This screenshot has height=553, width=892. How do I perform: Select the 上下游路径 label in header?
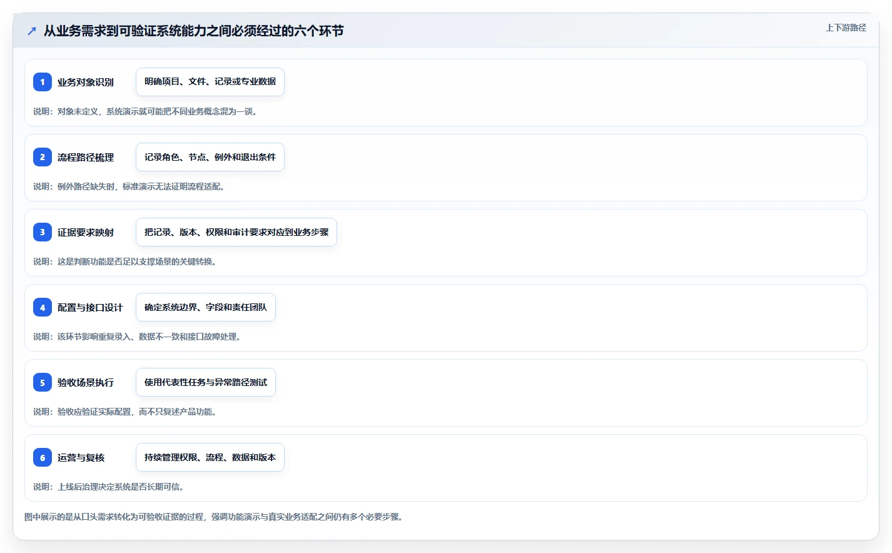click(846, 28)
